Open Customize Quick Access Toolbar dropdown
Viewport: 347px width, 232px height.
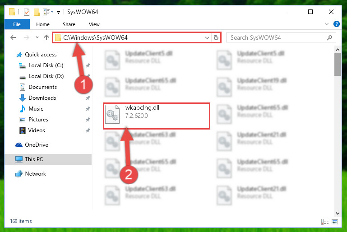(x=58, y=12)
